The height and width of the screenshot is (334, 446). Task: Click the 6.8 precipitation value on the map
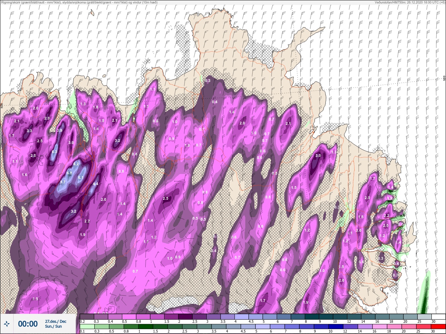[69, 173]
